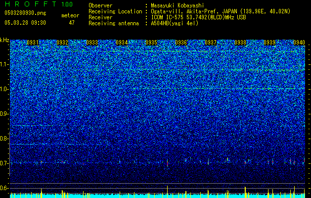The width and height of the screenshot is (311, 198).
Task: Click the location text Ogata-vill. Akita-Pref. JAPAN
Action: 194,11
